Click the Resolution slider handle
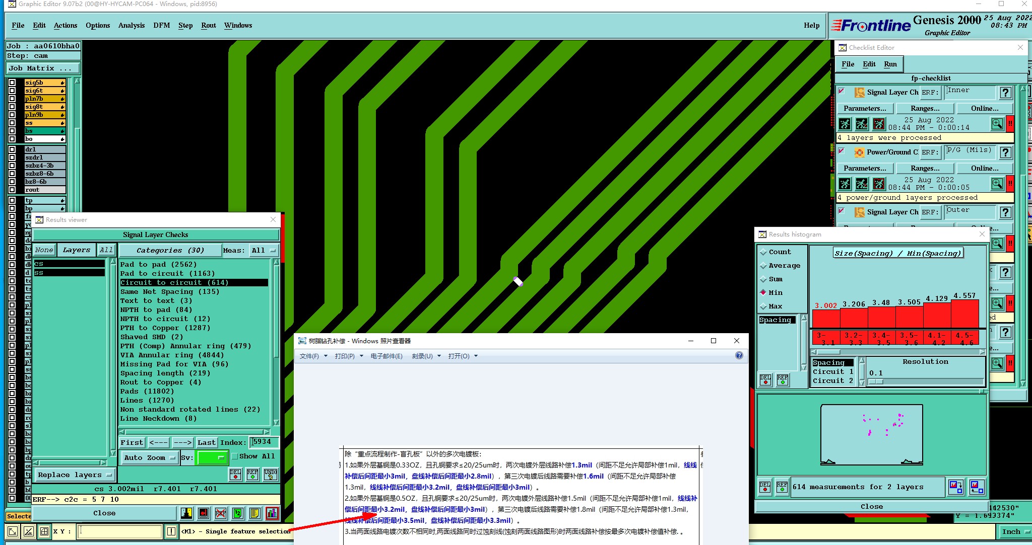 click(876, 381)
